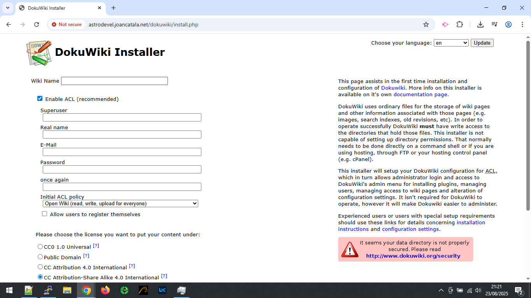The height and width of the screenshot is (298, 531).
Task: Click the Update language button
Action: [x=482, y=43]
